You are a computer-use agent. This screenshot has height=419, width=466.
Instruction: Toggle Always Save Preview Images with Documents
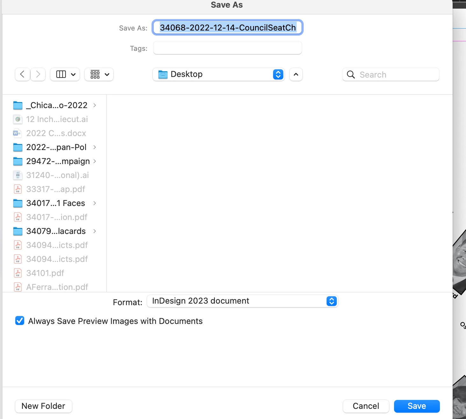[20, 321]
